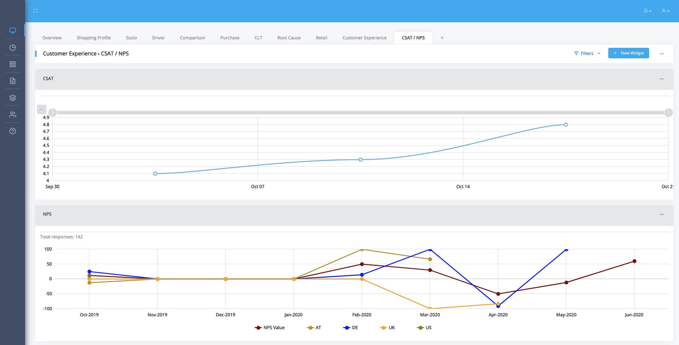Collapse the Filters panel

pos(587,53)
